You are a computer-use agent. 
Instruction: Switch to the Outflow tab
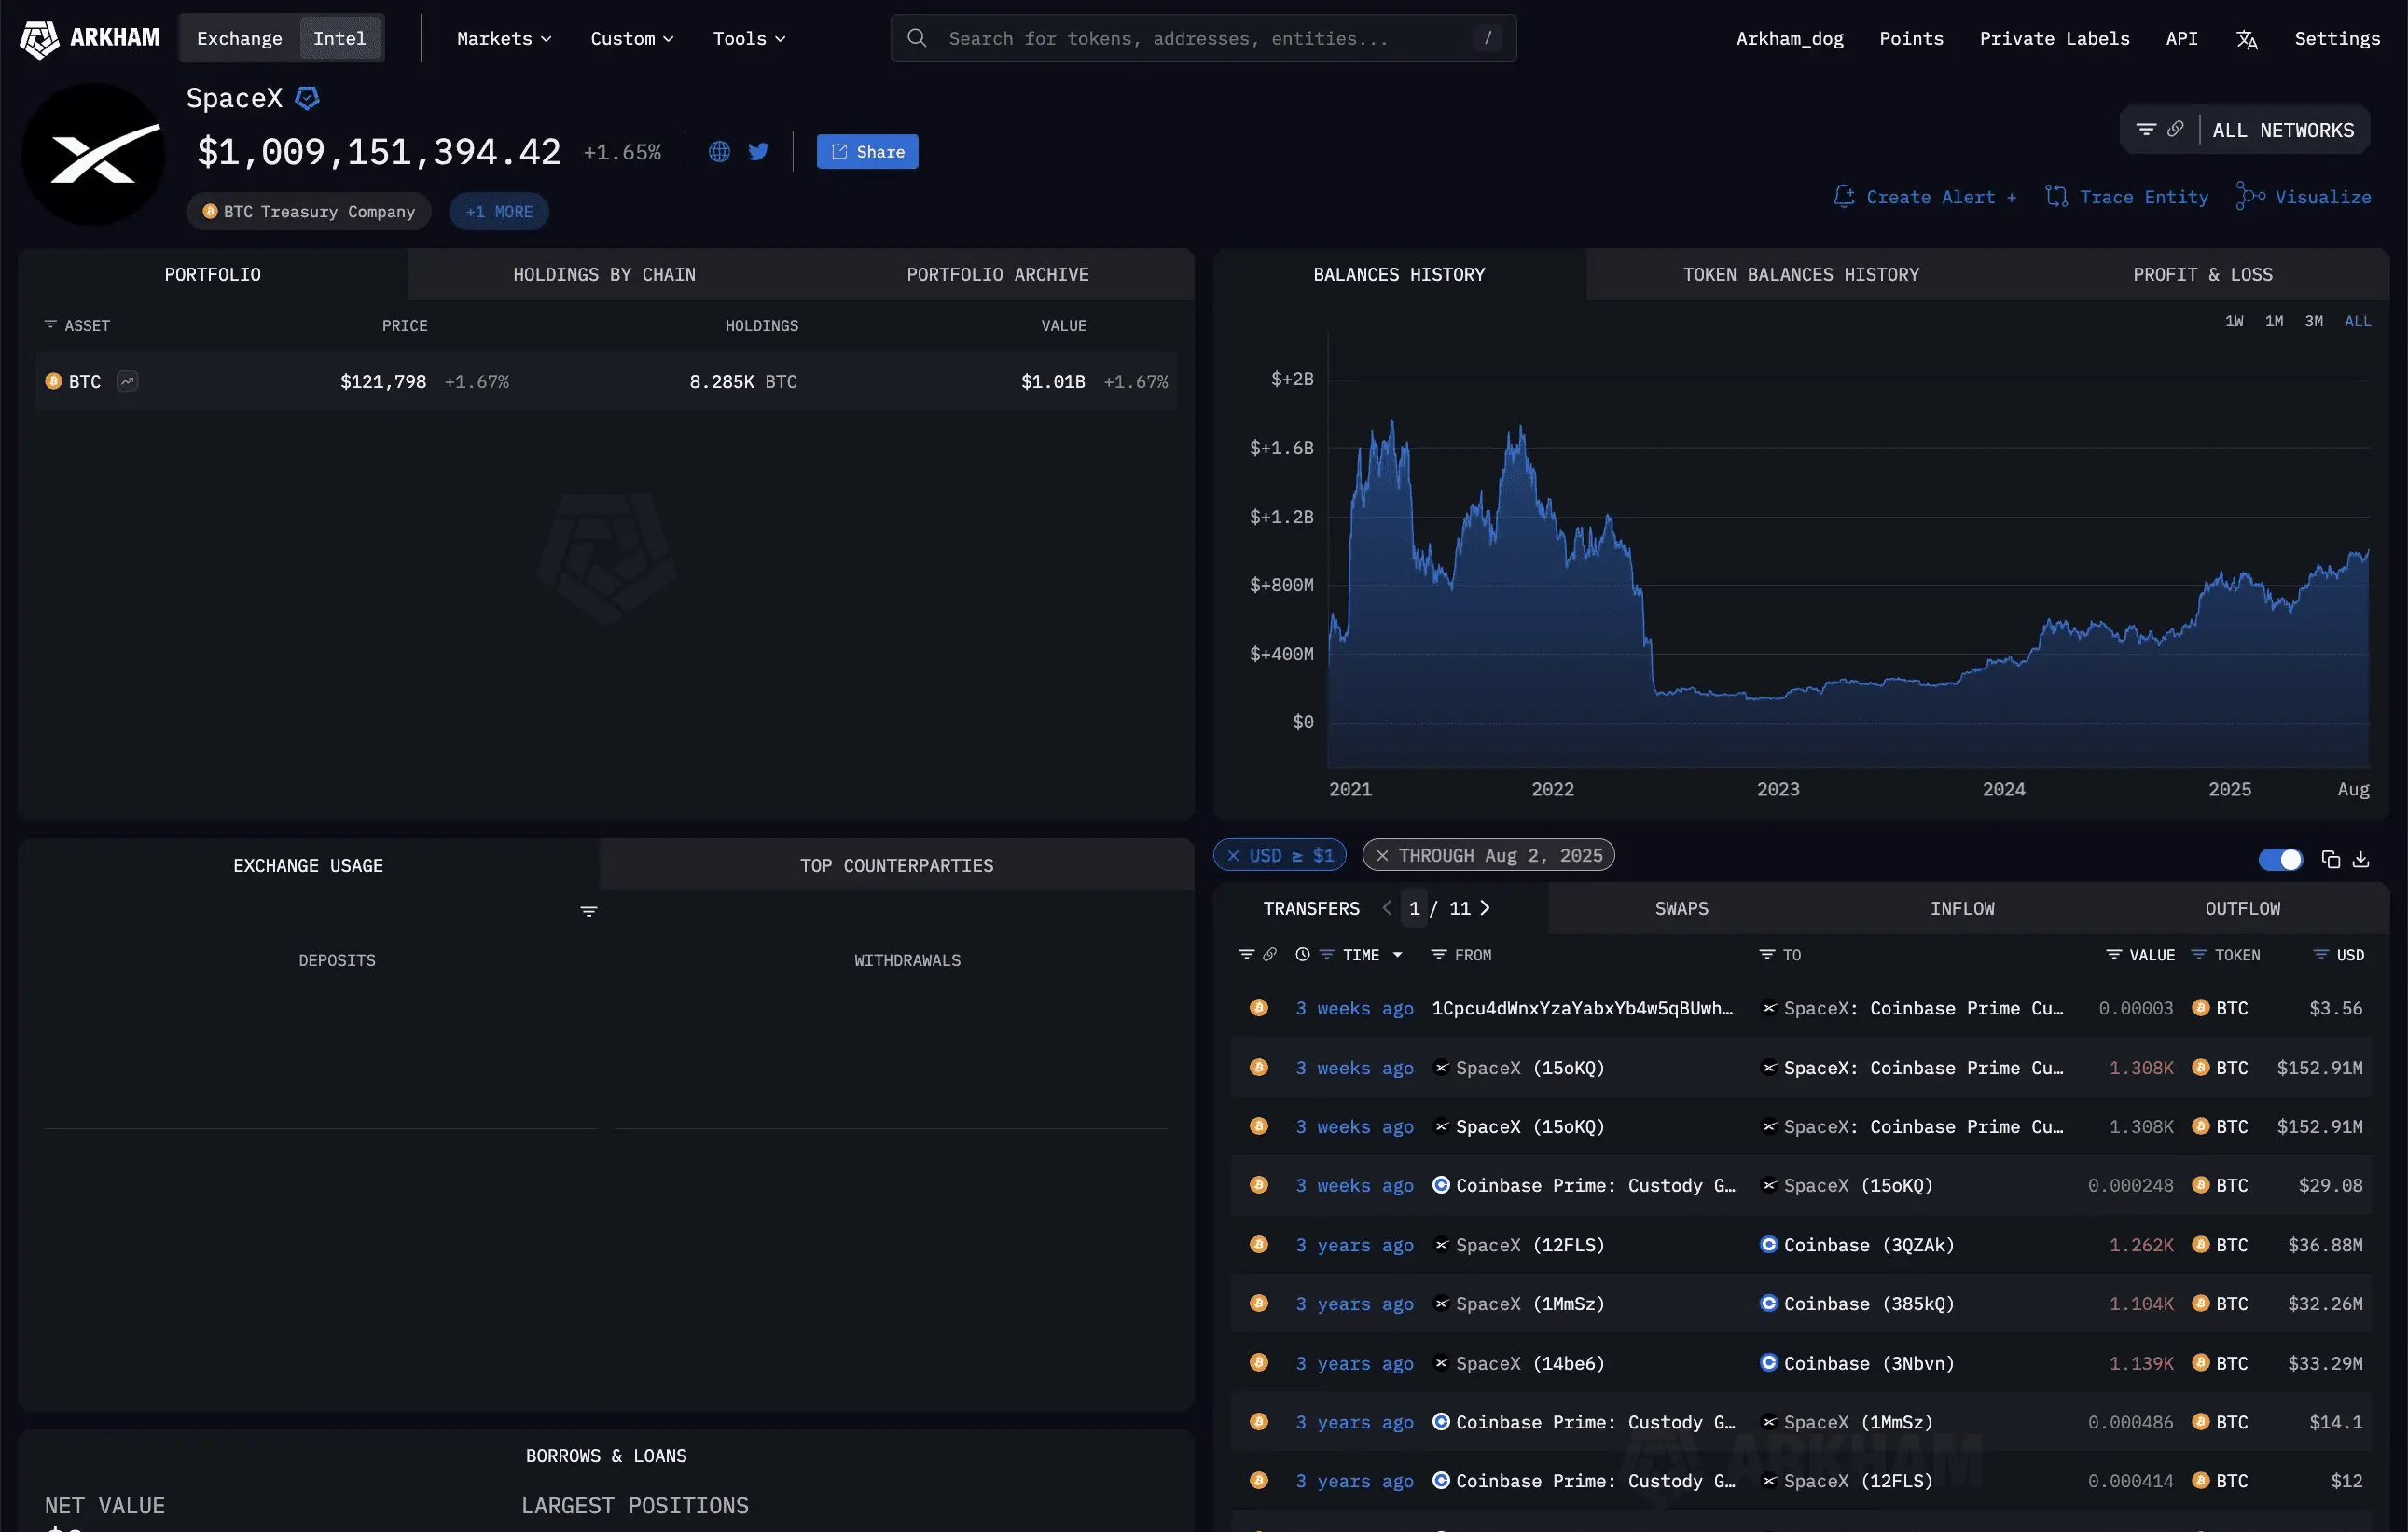coord(2242,908)
